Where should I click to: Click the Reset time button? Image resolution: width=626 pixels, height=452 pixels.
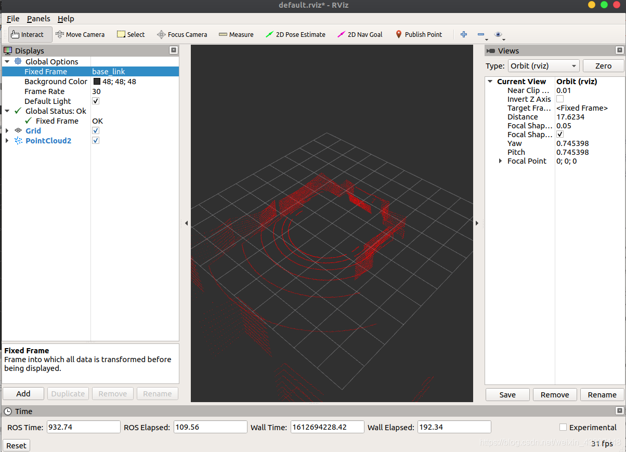pos(16,445)
